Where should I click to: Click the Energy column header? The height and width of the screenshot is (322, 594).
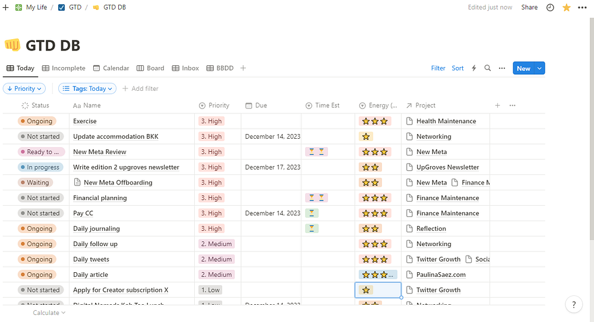click(x=378, y=105)
